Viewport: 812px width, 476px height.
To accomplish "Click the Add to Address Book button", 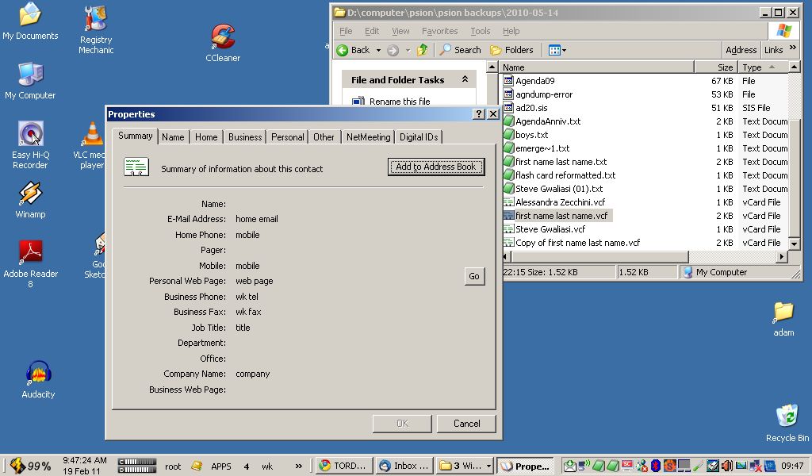I will tap(435, 167).
